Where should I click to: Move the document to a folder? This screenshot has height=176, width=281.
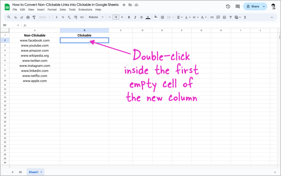[130, 5]
